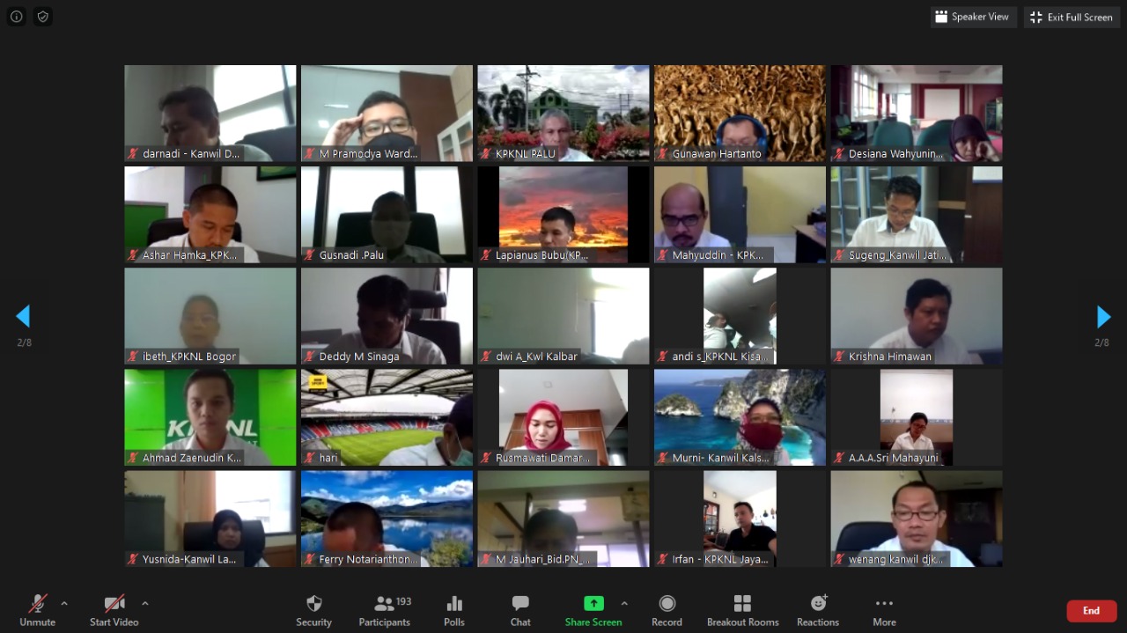Select dwi A_Kwl Kalbar video tile
Viewport: 1127px width, 633px height.
[563, 316]
